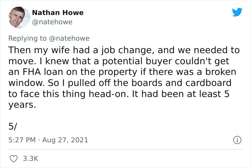Click the 'Replying to' label
Image resolution: width=251 pixels, height=168 pixels.
click(27, 39)
